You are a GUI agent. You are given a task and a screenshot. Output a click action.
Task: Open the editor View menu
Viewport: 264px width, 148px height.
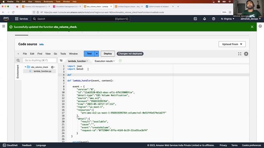click(x=48, y=54)
